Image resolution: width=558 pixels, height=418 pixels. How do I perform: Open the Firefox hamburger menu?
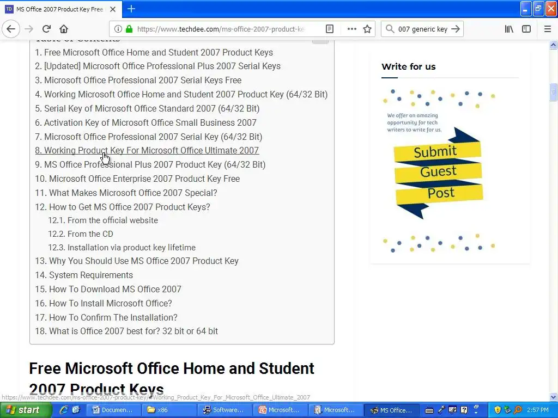548,29
